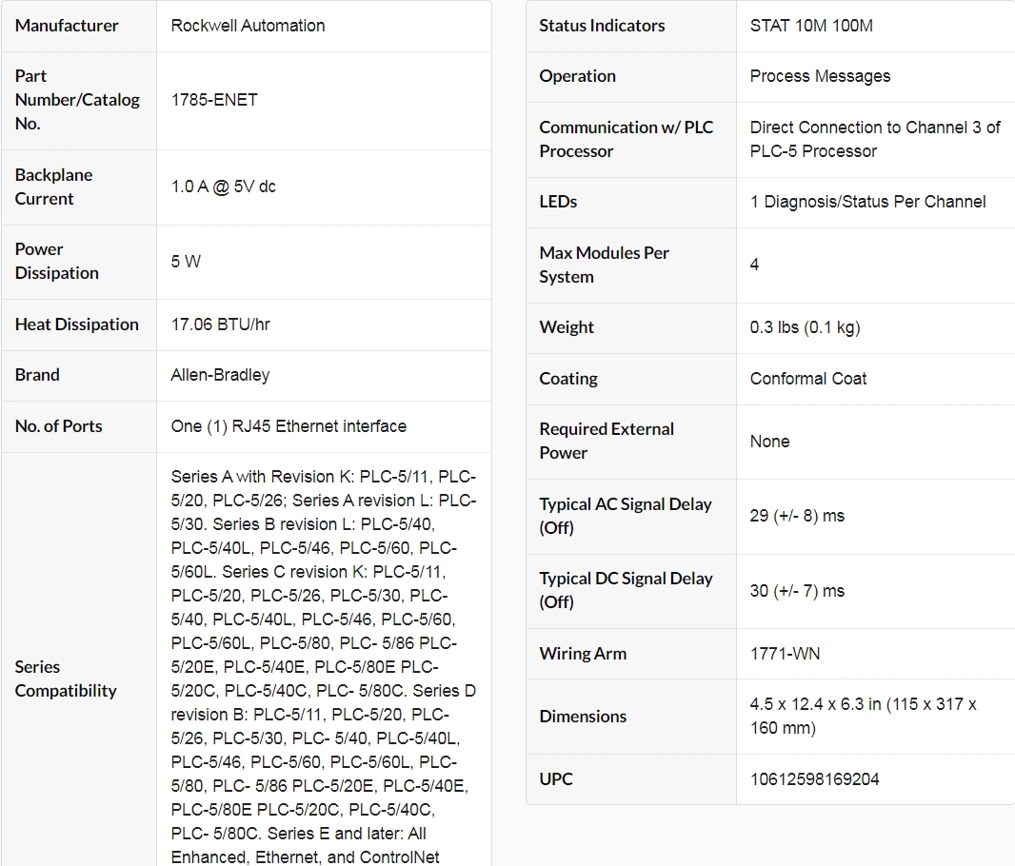1015x866 pixels.
Task: Click the Weight value 0.3 lbs
Action: tap(805, 327)
